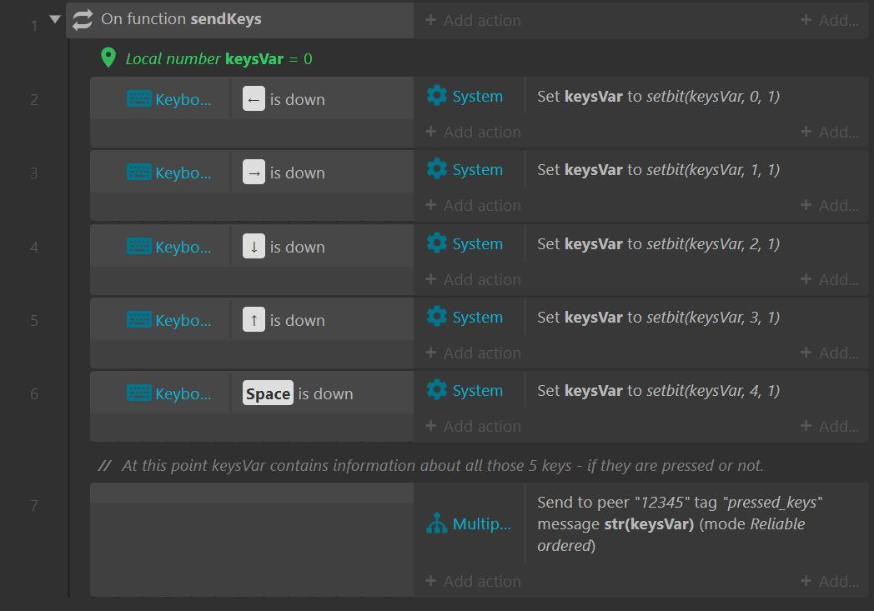Click the System gear icon in event 6

(x=436, y=390)
